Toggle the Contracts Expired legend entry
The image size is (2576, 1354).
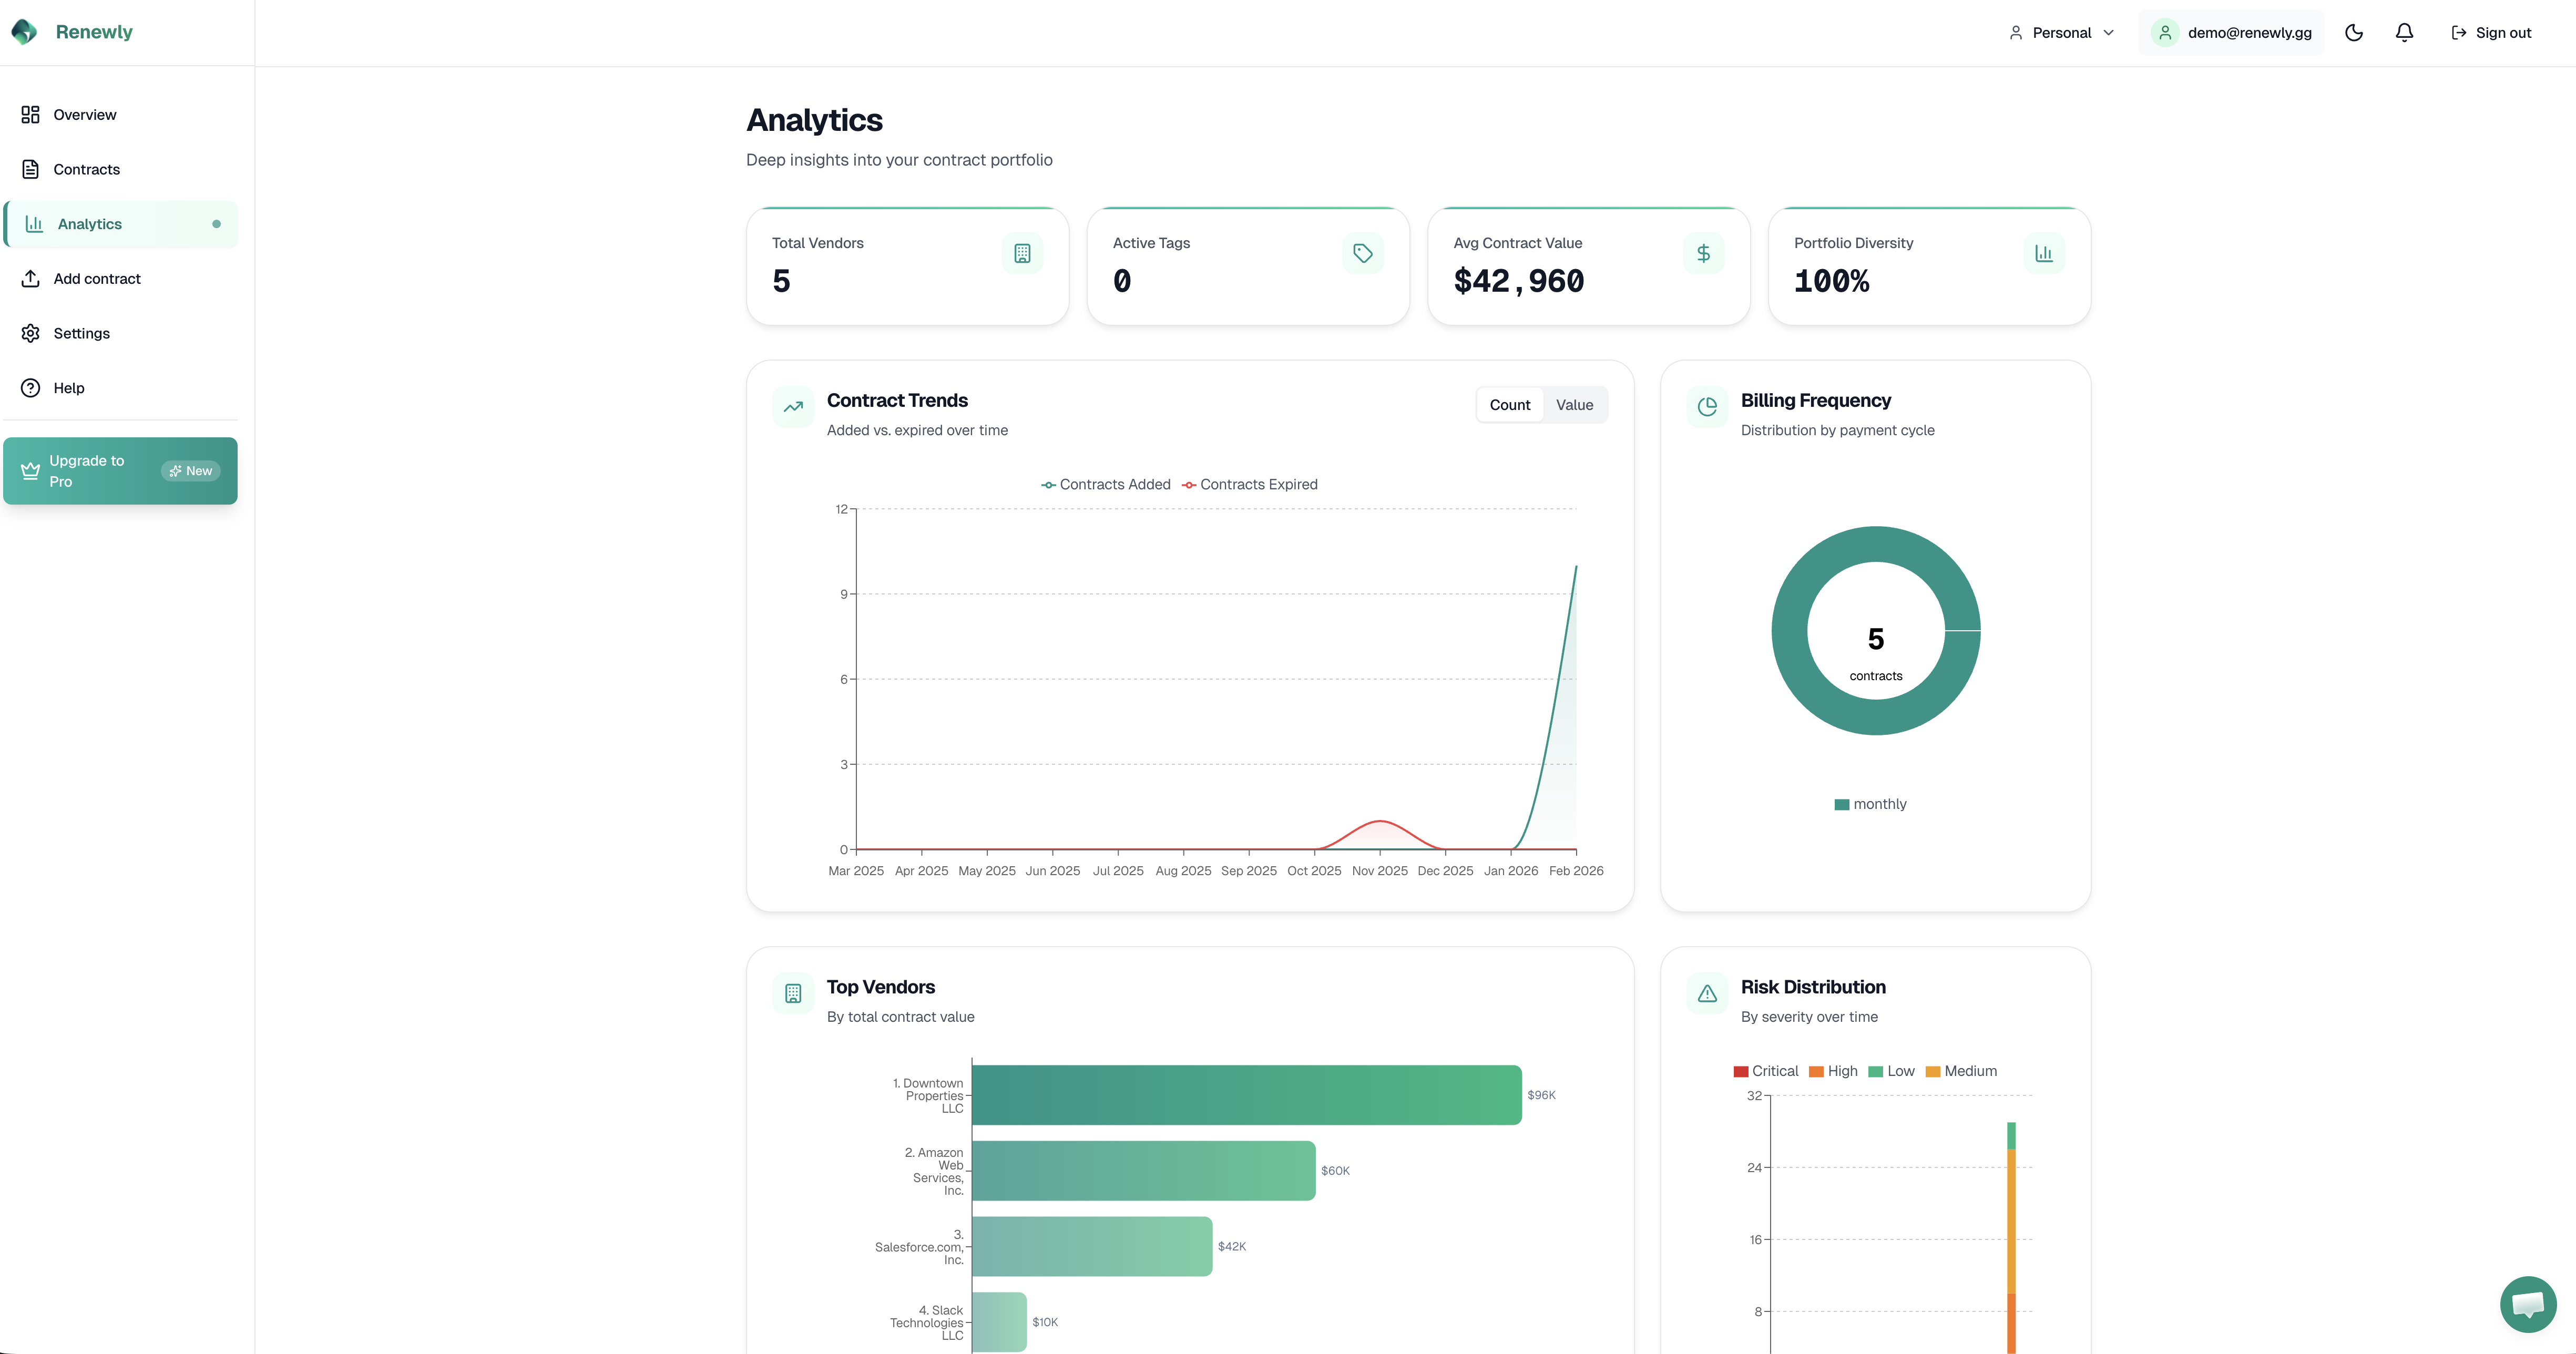coord(1250,484)
